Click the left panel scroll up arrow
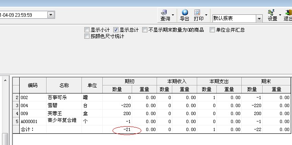 click(x=5, y=80)
